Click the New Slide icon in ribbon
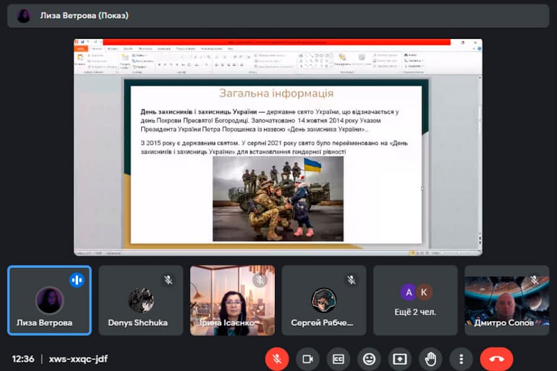The height and width of the screenshot is (371, 557). point(125,59)
